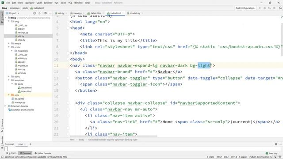Click Add Configuration button
The image size is (283, 159).
tap(245, 8)
